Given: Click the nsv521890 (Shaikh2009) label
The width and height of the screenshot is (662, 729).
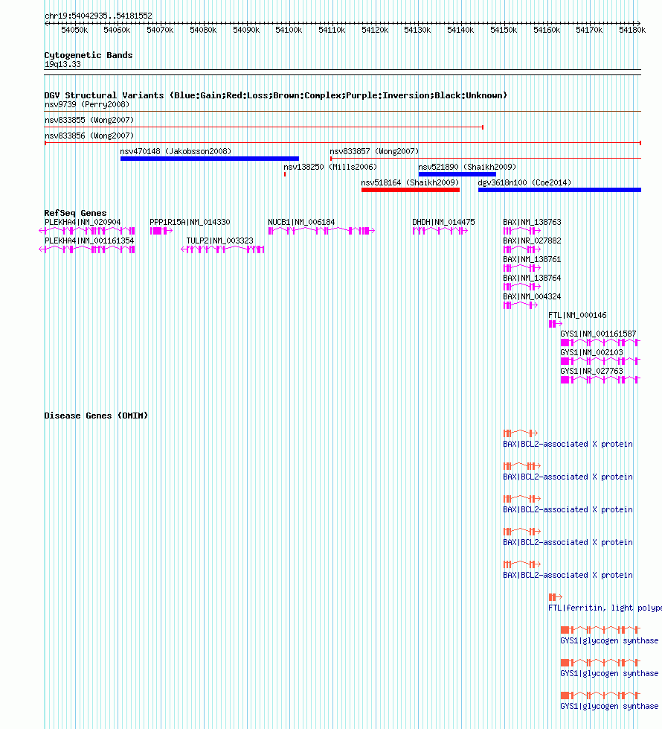Looking at the screenshot, I should coord(467,167).
